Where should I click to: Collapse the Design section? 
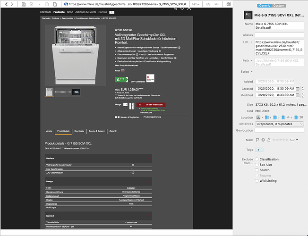148,181
